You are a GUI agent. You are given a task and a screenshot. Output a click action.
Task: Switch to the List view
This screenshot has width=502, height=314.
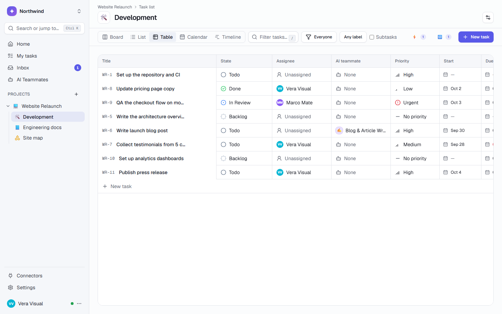(138, 37)
